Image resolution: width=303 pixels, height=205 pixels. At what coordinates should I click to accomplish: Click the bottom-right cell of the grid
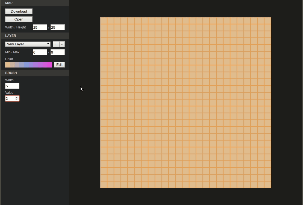click(x=268, y=185)
